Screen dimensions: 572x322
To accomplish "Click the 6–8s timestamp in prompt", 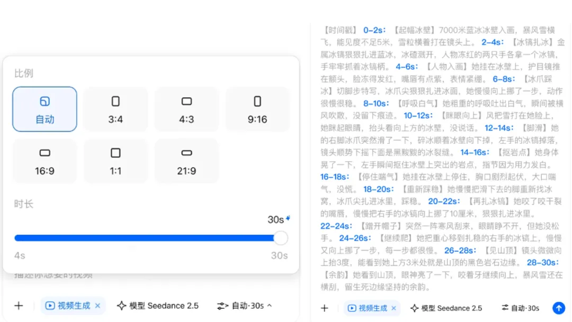I will point(504,79).
